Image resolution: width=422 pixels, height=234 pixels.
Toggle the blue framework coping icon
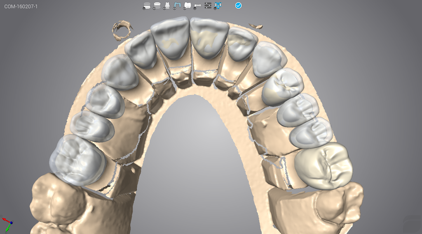(177, 5)
